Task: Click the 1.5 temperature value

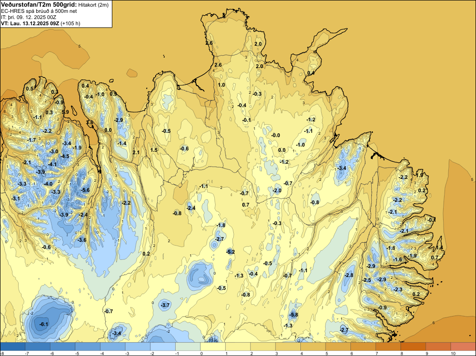Action: click(x=154, y=150)
